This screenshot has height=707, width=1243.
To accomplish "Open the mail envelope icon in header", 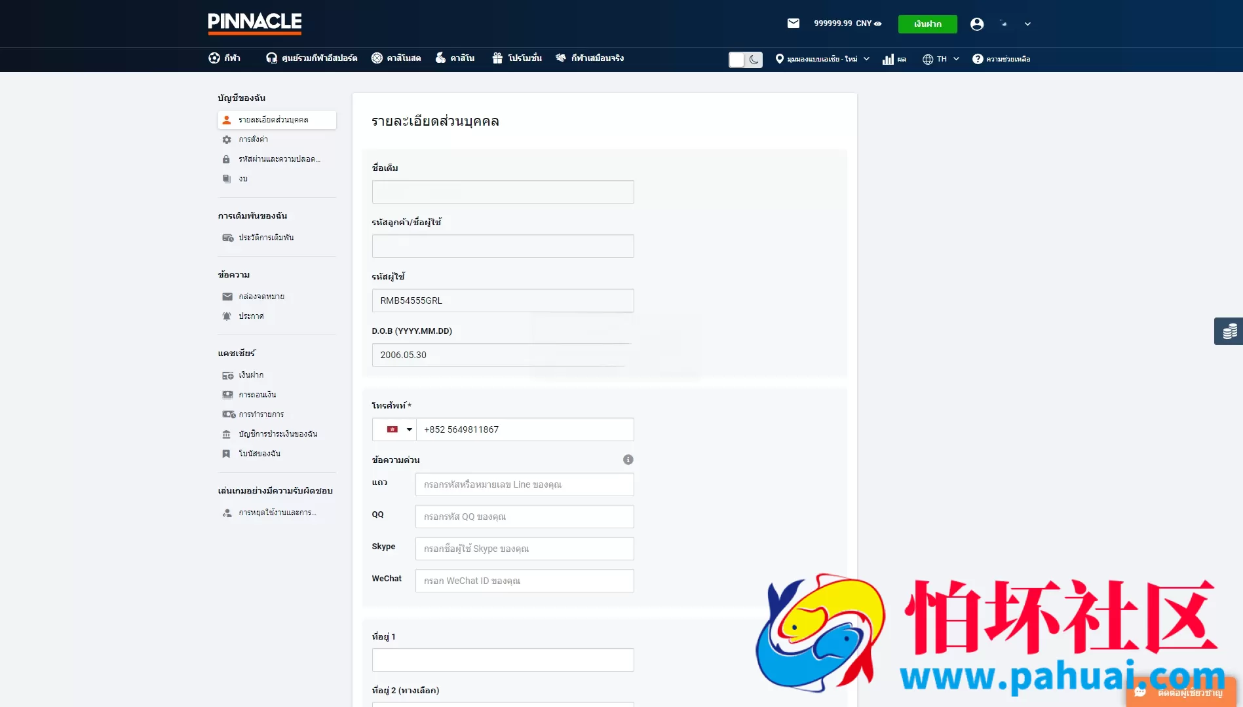I will [x=793, y=24].
